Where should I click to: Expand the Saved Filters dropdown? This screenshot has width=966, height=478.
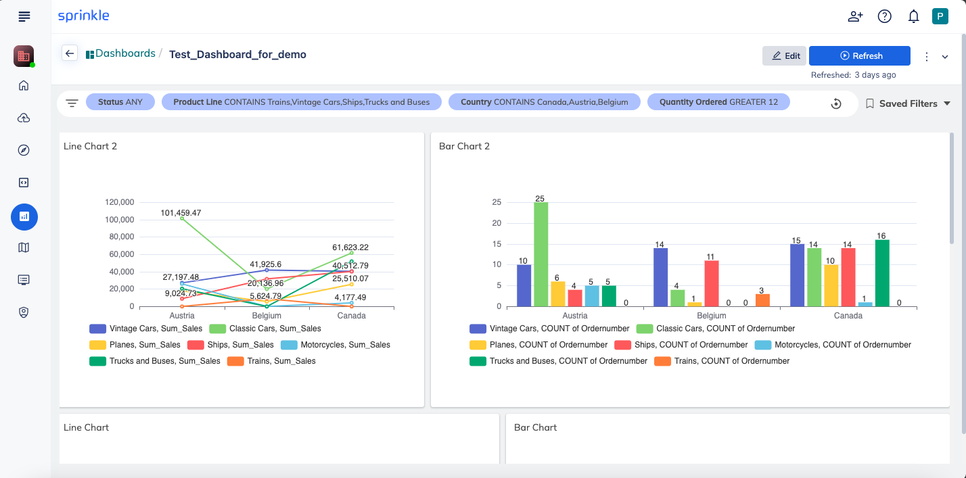pos(908,103)
